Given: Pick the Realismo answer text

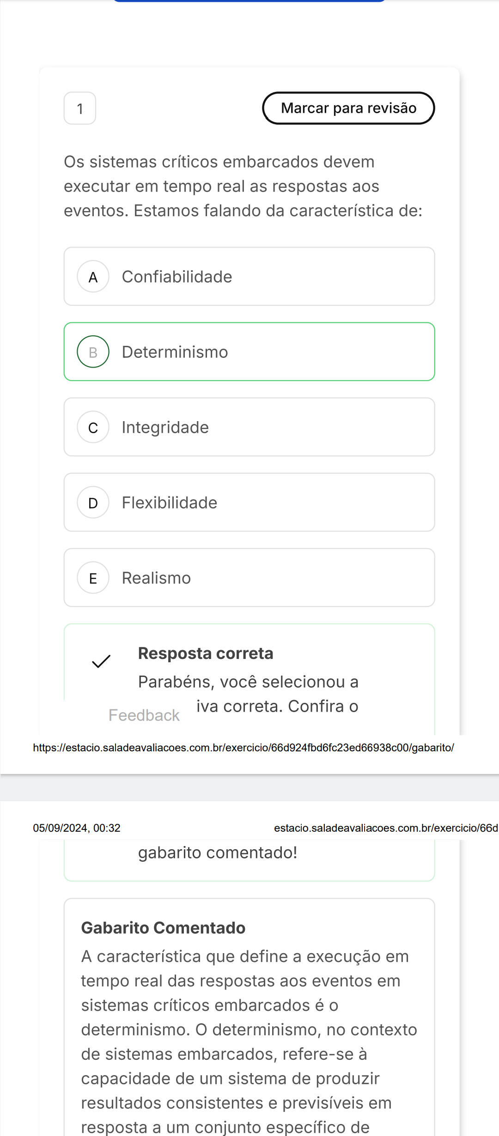Looking at the screenshot, I should click(156, 578).
